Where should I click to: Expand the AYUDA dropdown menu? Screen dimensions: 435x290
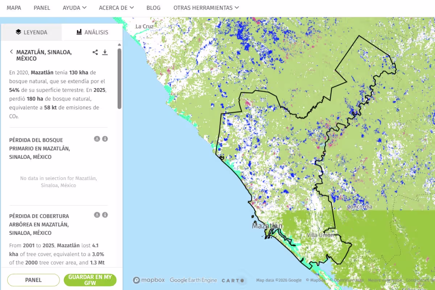(75, 8)
